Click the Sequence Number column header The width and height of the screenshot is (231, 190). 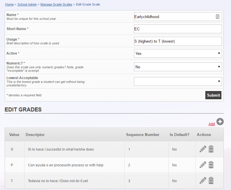[x=143, y=135]
